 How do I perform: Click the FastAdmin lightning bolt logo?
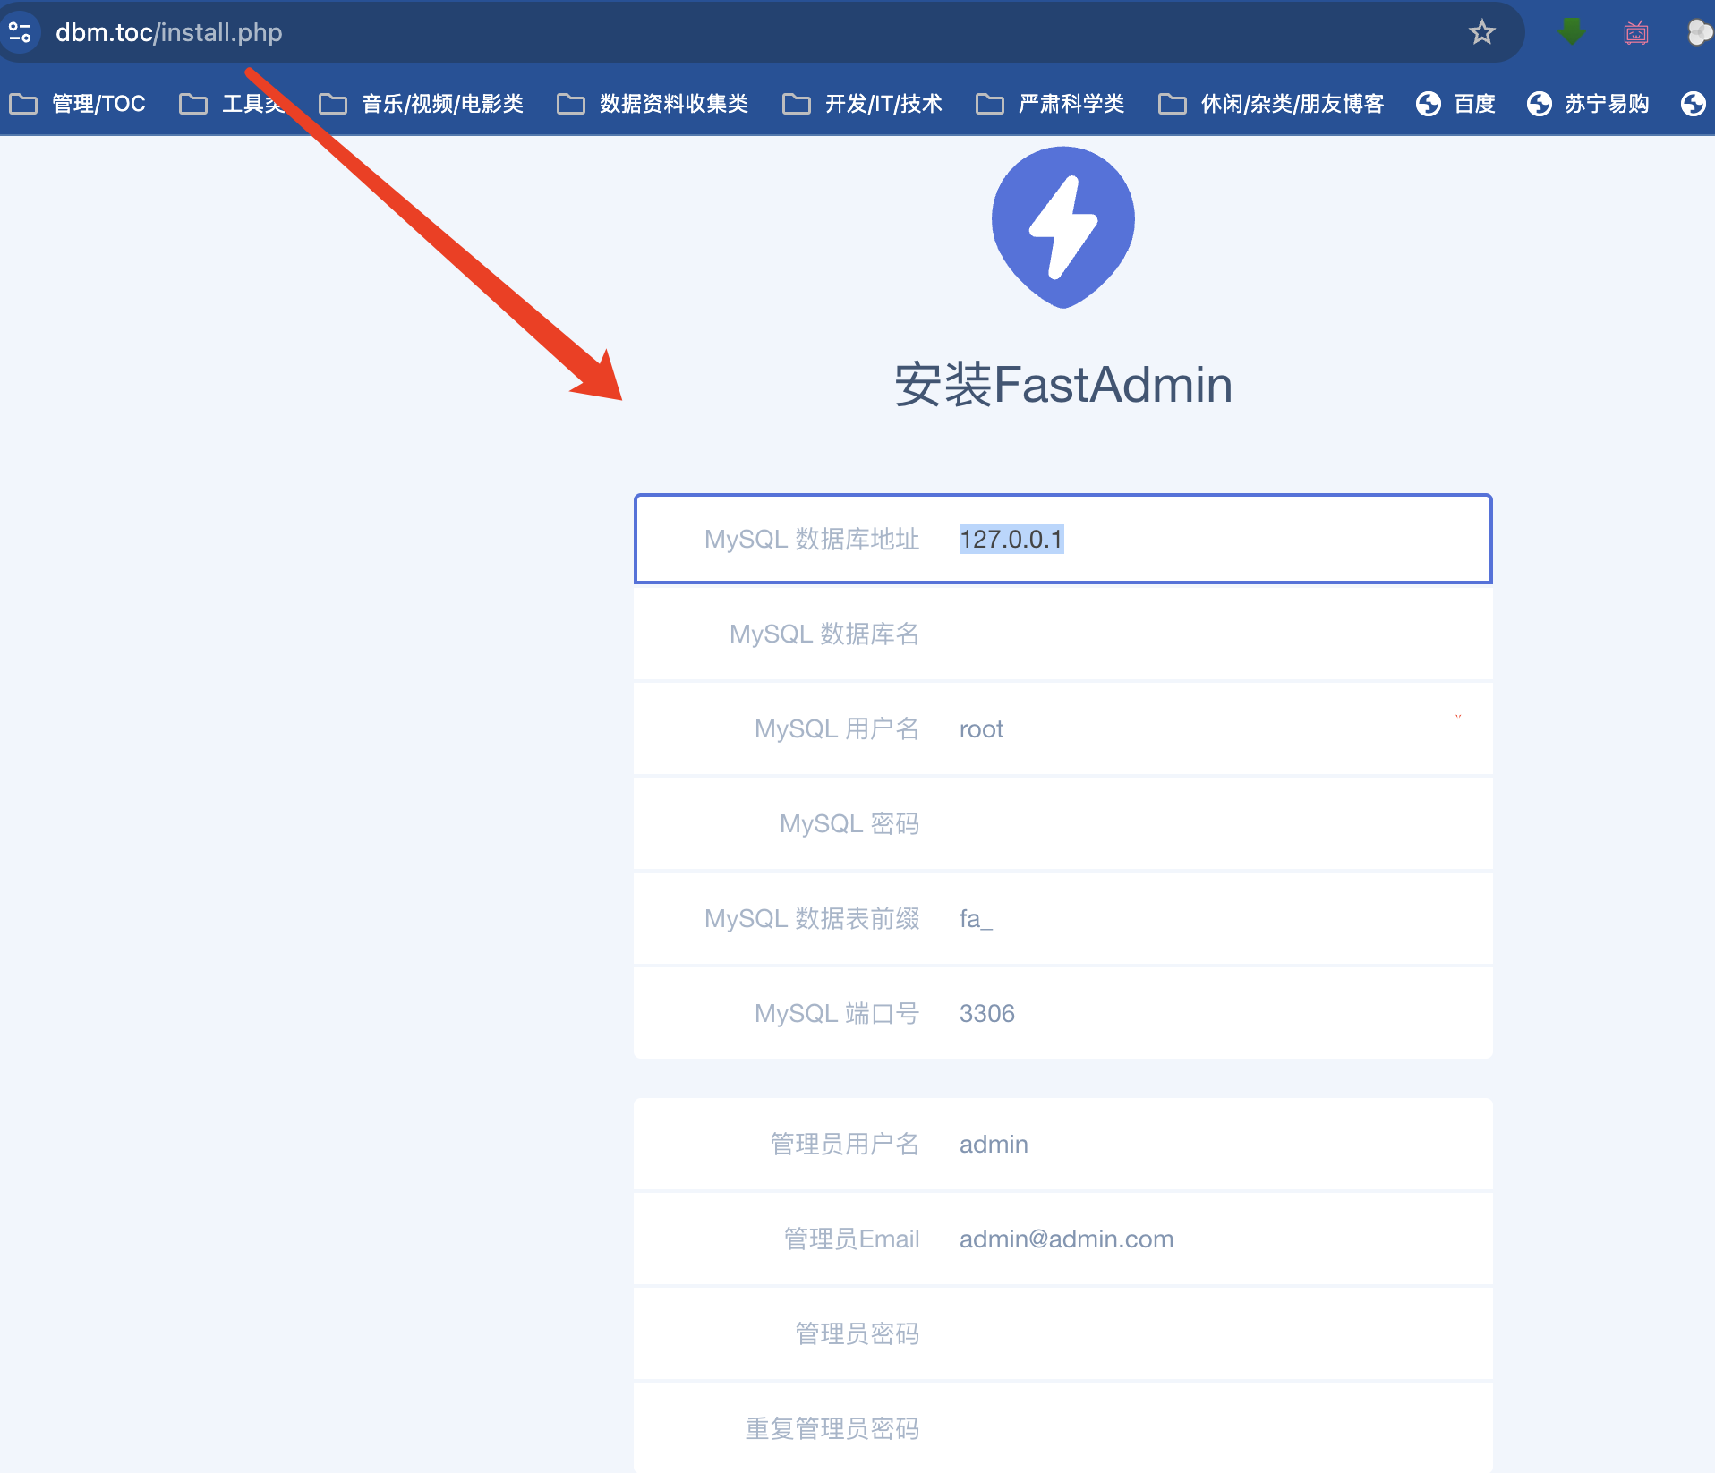click(1063, 227)
